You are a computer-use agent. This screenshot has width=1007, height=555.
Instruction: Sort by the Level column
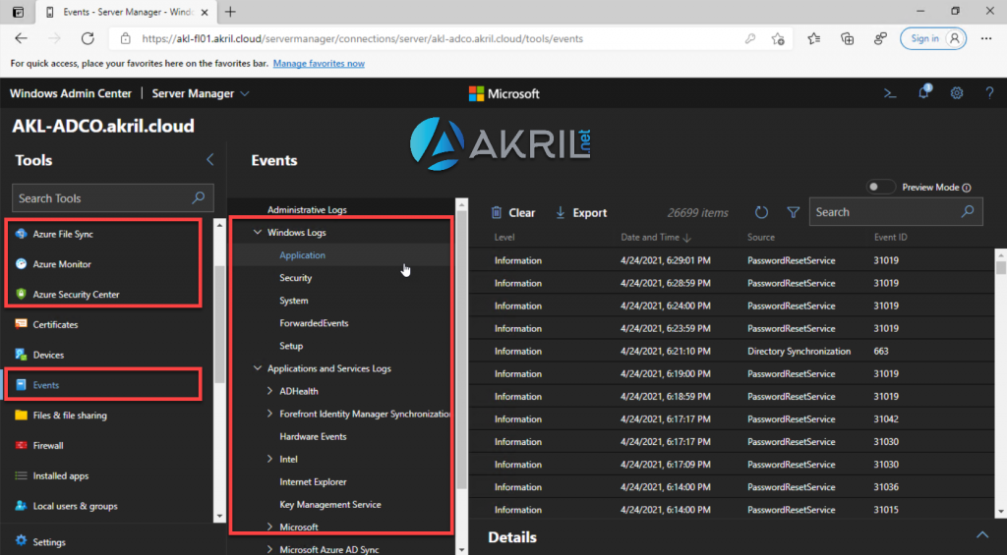click(x=504, y=238)
